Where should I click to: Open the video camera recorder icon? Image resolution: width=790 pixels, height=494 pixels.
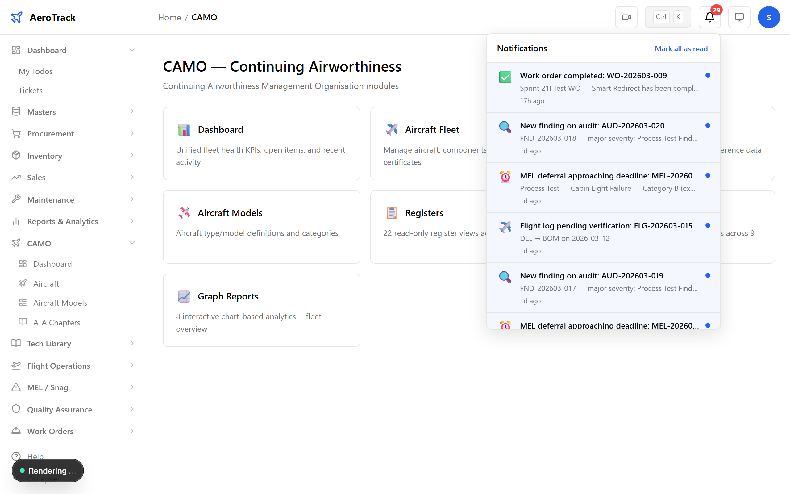pos(626,17)
